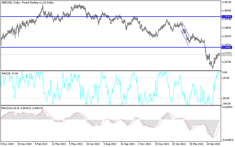This screenshot has height=147, width=235.
Task: Click the 16 Sep 2021 date label
Action: 128,144
